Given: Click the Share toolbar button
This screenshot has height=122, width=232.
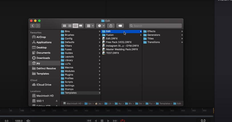Looking at the screenshot, I should pyautogui.click(x=111, y=26).
